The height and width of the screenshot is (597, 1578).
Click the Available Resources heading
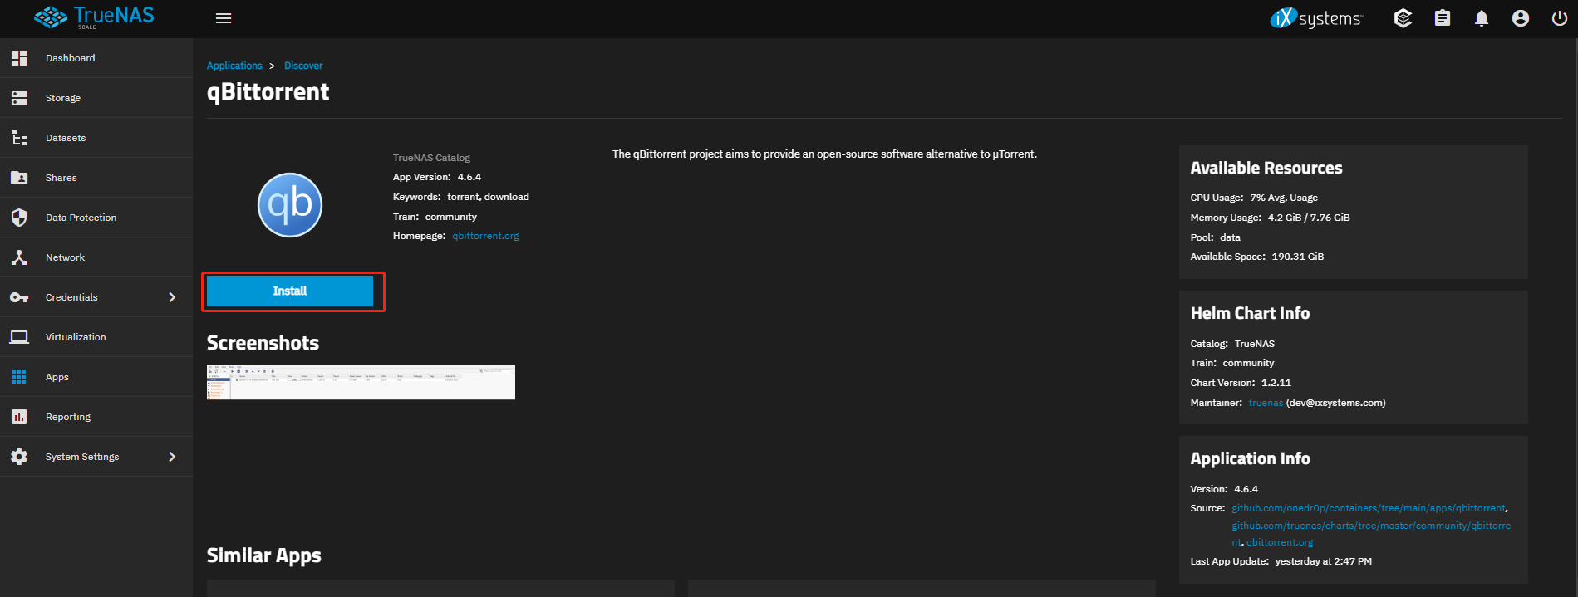coord(1266,168)
